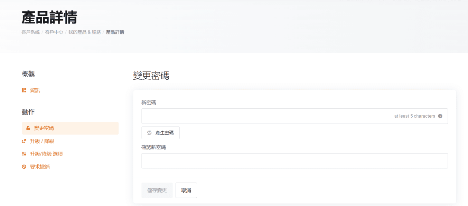
Task: Click the external-arrow icon beside 升級 / 降級
Action: (x=24, y=141)
